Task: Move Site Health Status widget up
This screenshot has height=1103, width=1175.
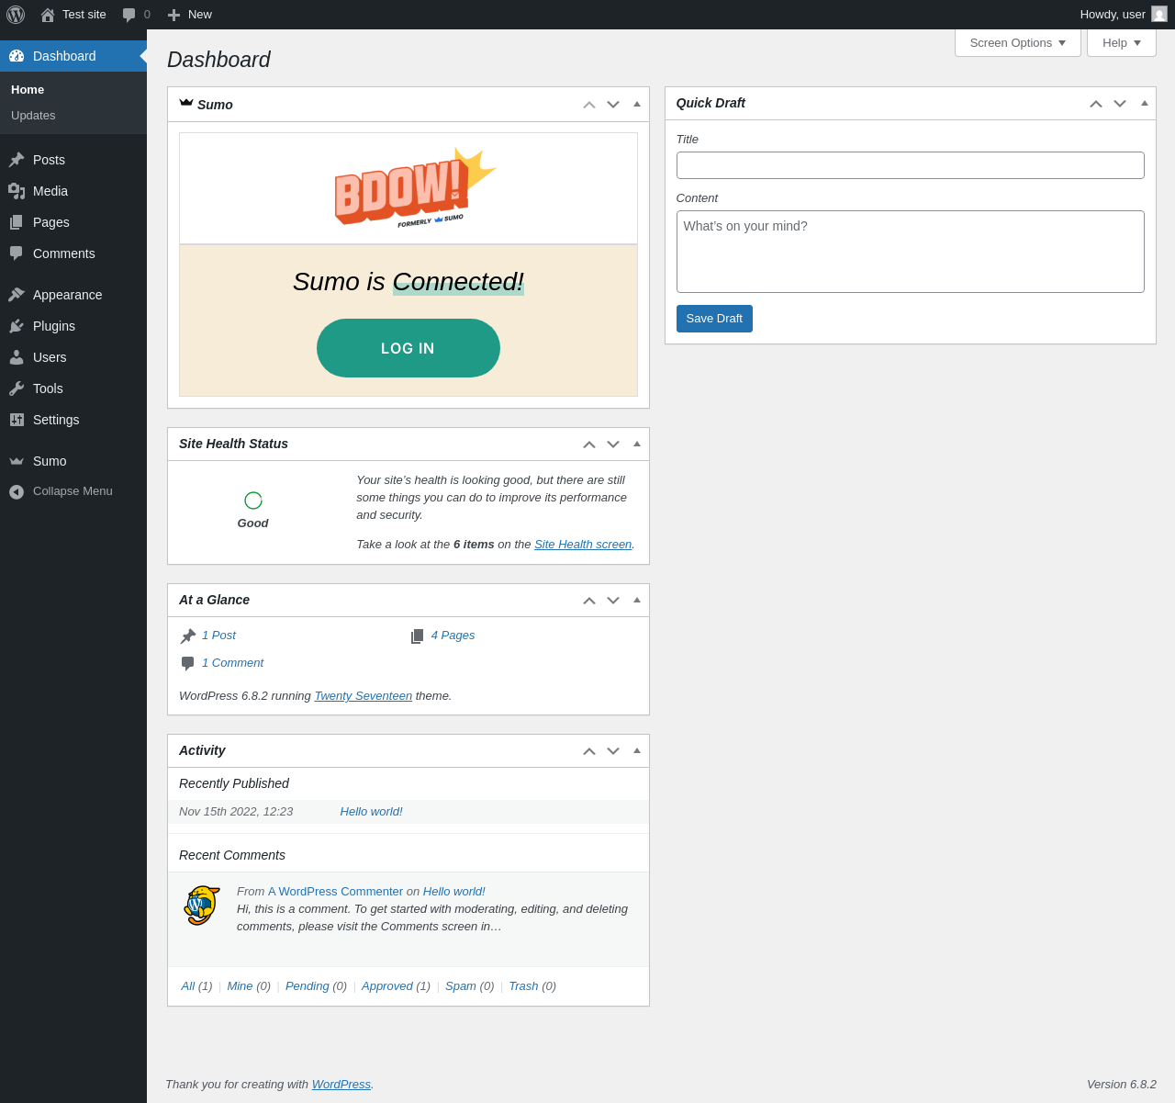Action: pos(589,445)
